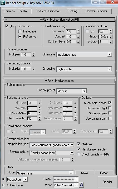Click the Primary bounces Multiplier field
The width and height of the screenshot is (118, 189).
(x=26, y=55)
